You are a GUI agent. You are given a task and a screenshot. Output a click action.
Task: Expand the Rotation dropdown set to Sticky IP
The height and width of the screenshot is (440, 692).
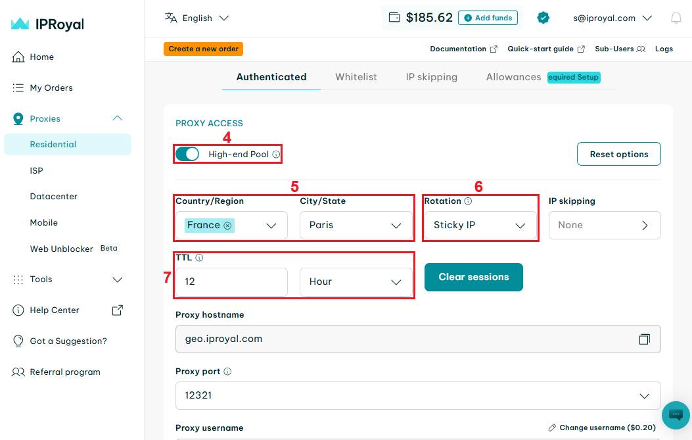(480, 225)
